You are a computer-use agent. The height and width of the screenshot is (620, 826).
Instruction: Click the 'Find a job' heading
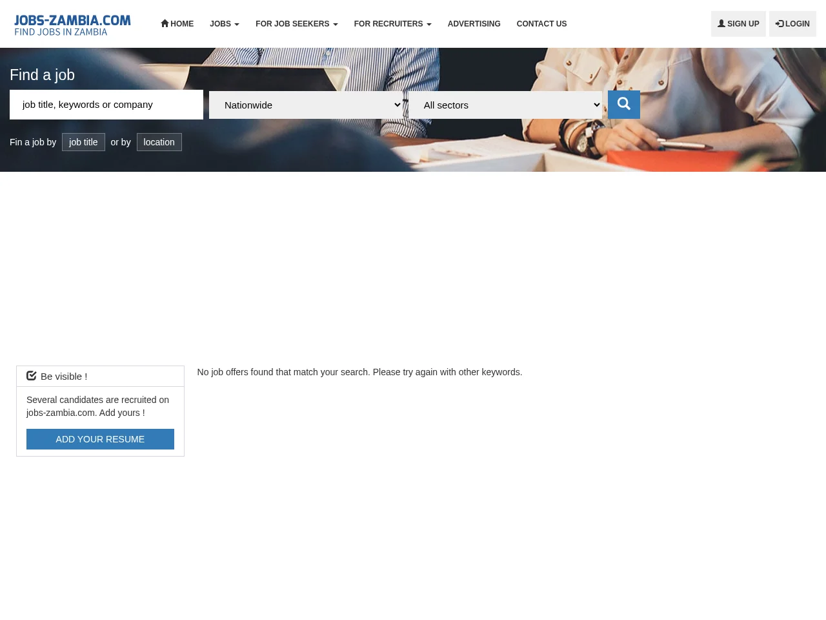click(x=42, y=75)
